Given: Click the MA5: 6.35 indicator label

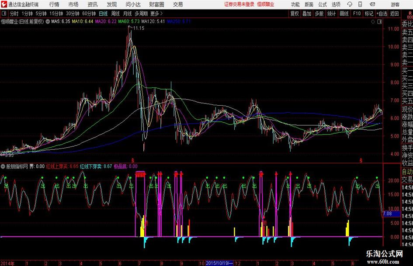Looking at the screenshot, I should tap(61, 21).
